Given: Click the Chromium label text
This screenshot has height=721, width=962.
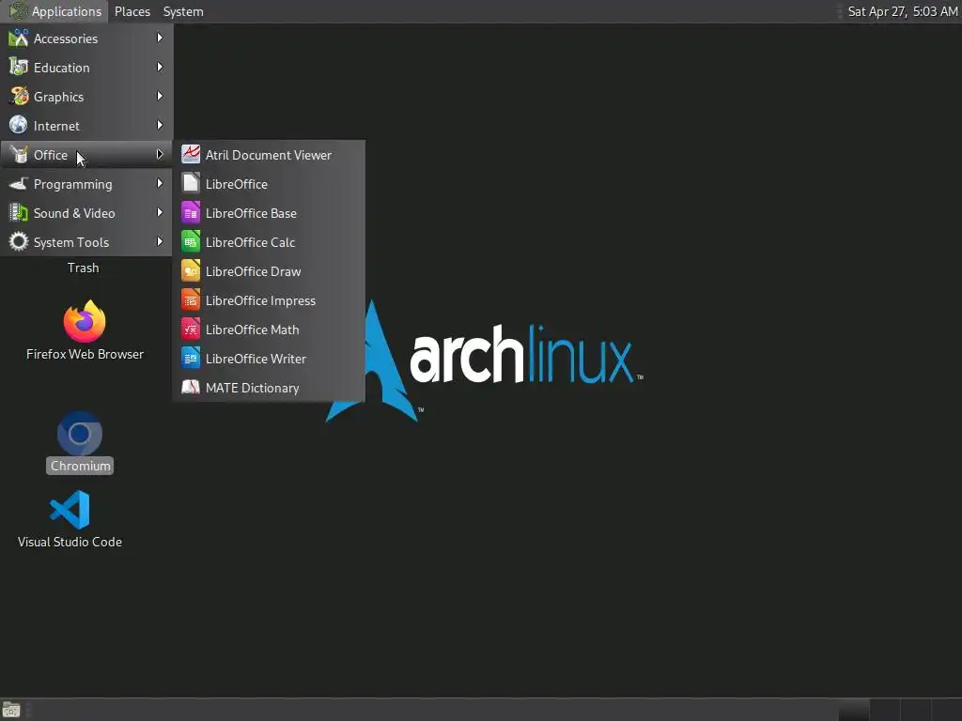Looking at the screenshot, I should pos(81,466).
